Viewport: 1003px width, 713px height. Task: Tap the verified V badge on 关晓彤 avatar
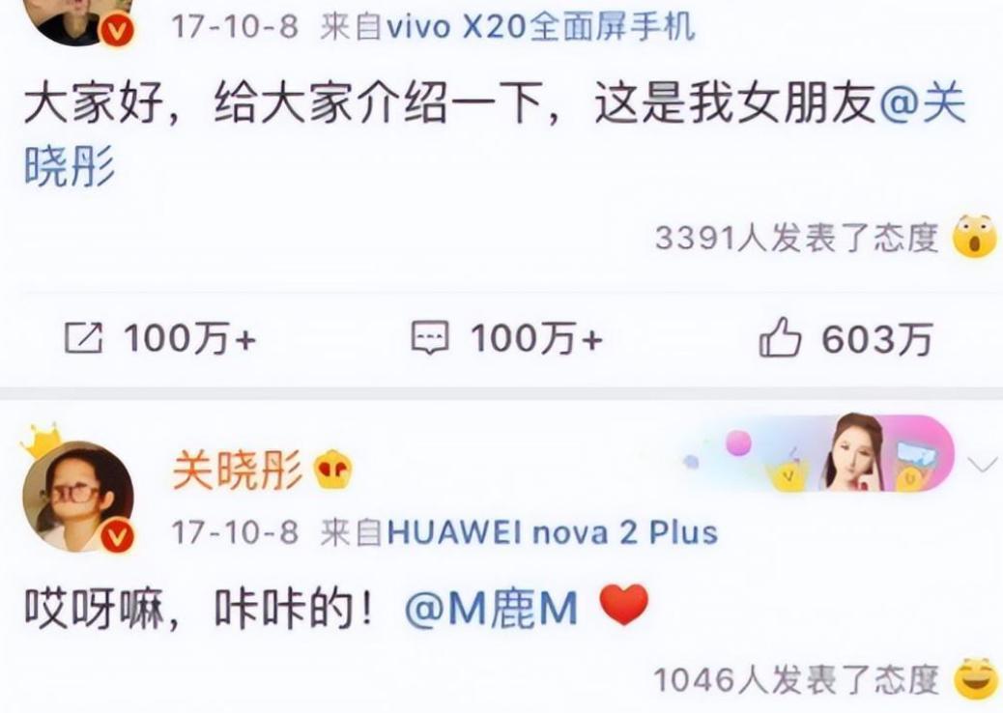pyautogui.click(x=117, y=536)
